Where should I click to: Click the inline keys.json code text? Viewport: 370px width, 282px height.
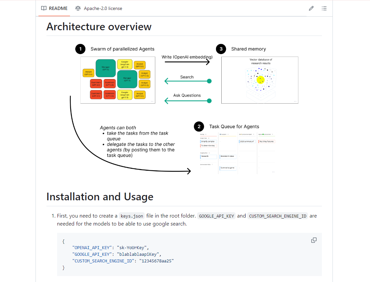[x=132, y=216]
